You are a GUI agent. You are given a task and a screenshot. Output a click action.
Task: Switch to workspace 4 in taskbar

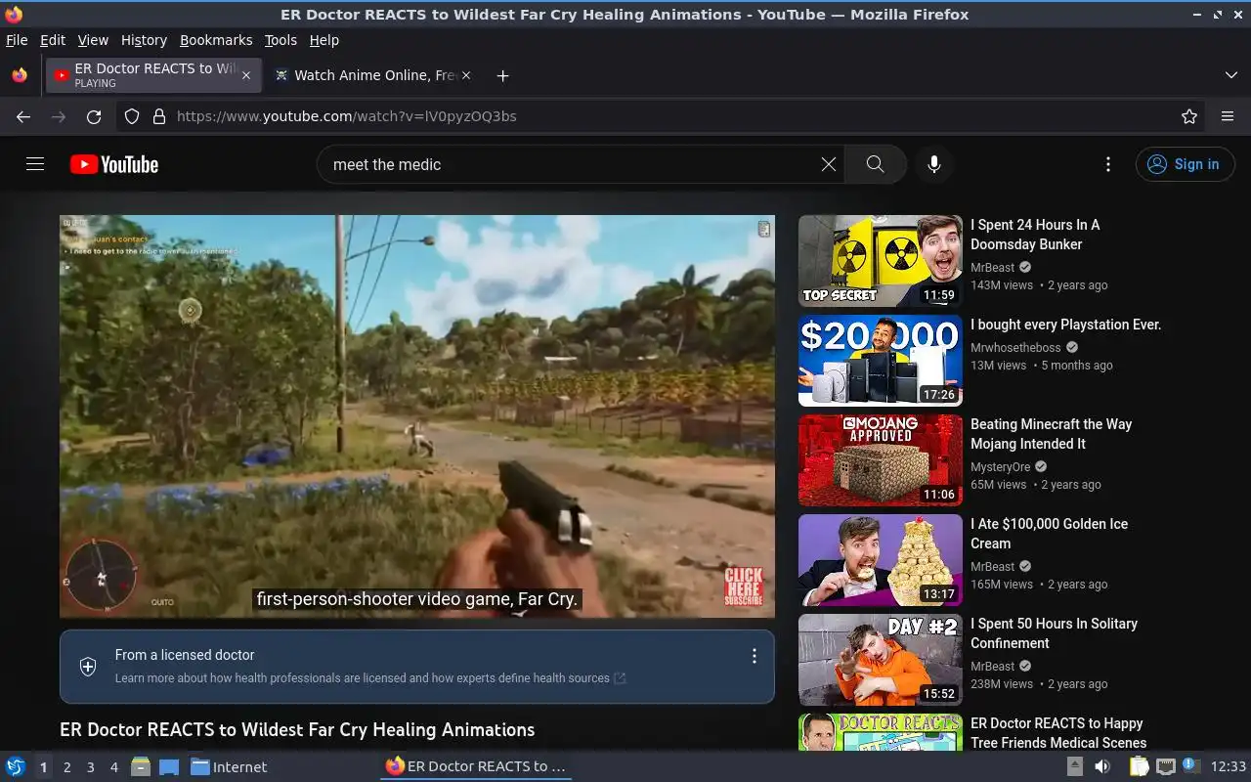pos(113,767)
